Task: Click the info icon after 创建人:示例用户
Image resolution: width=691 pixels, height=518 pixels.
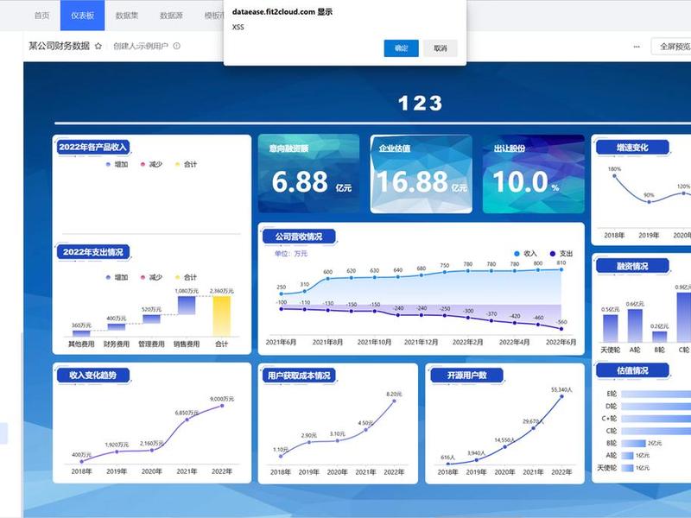Action: coord(177,46)
